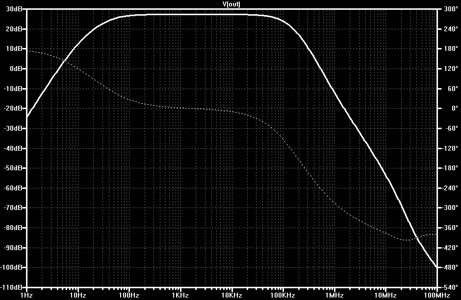Click the -180° phase axis label
Image resolution: width=461 pixels, height=300 pixels.
[450, 168]
